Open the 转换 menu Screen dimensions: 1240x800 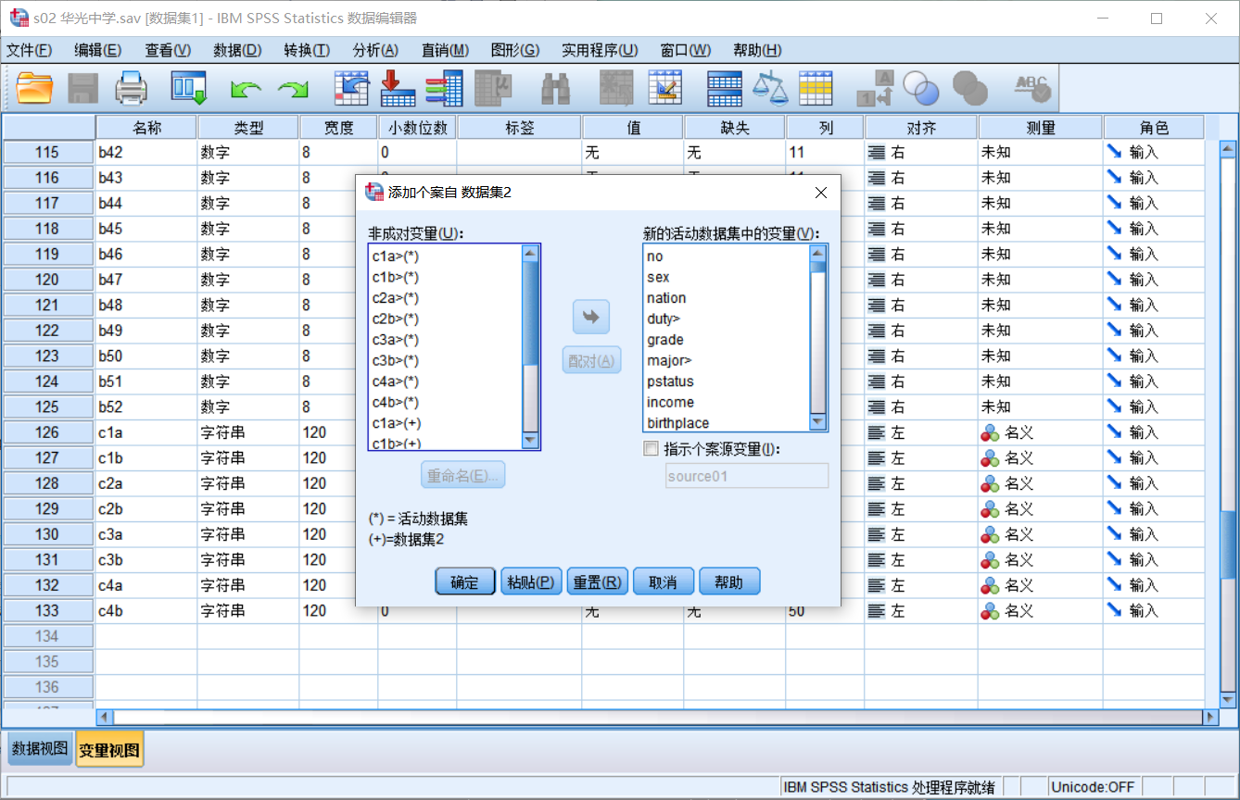[x=307, y=50]
